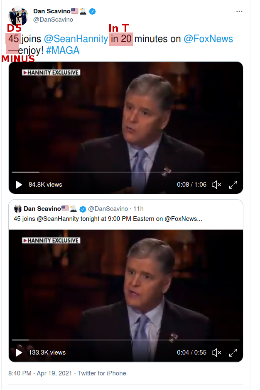The width and height of the screenshot is (260, 390).
Task: Play the top Hannity video
Action: coord(19,185)
